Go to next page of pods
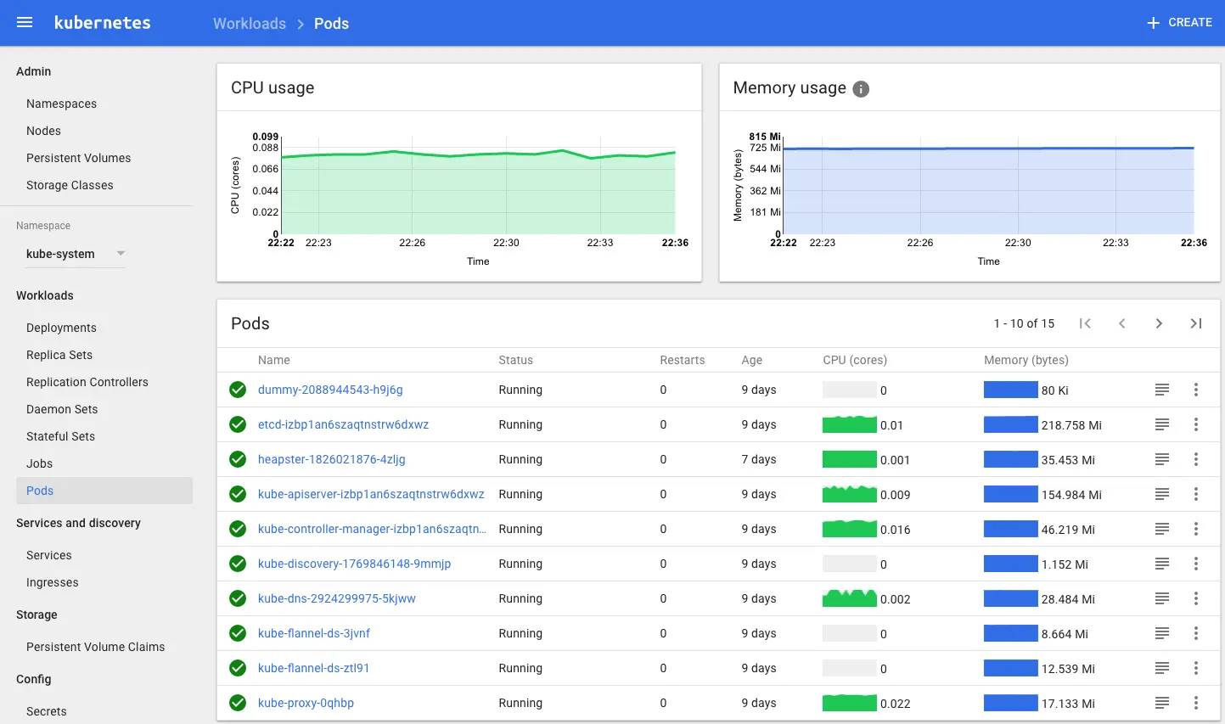This screenshot has width=1225, height=724. (x=1159, y=323)
